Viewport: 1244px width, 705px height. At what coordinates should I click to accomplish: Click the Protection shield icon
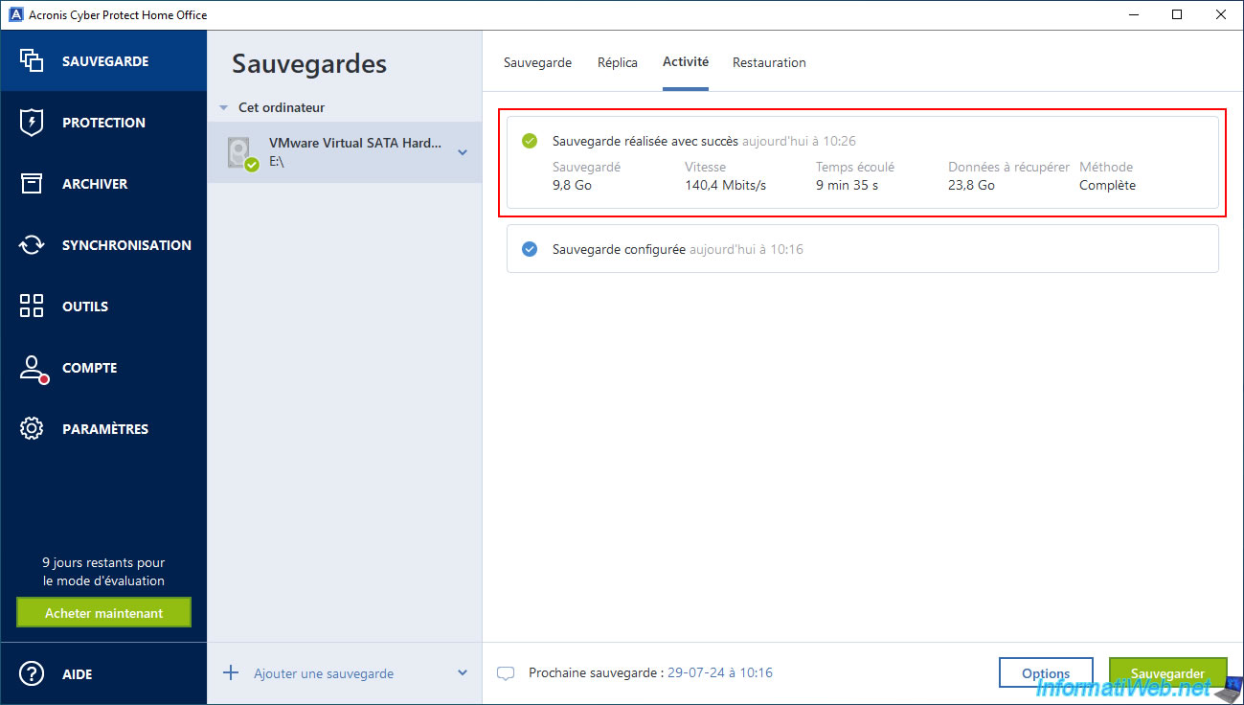coord(32,123)
